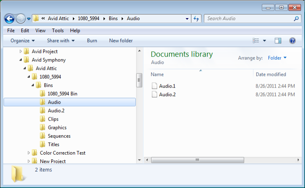Screen dimensions: 305x188
Task: Expand the New Project tree node
Action: coord(29,161)
